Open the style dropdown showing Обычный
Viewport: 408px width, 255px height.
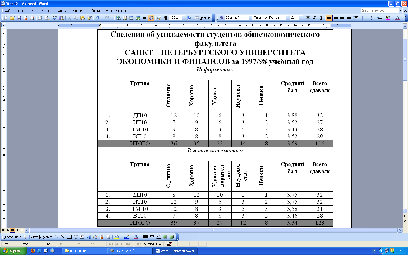(x=251, y=18)
